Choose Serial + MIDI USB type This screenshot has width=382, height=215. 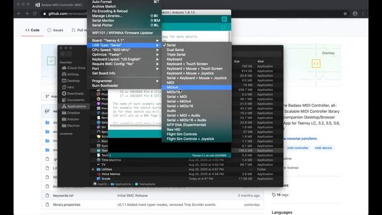tap(196, 97)
